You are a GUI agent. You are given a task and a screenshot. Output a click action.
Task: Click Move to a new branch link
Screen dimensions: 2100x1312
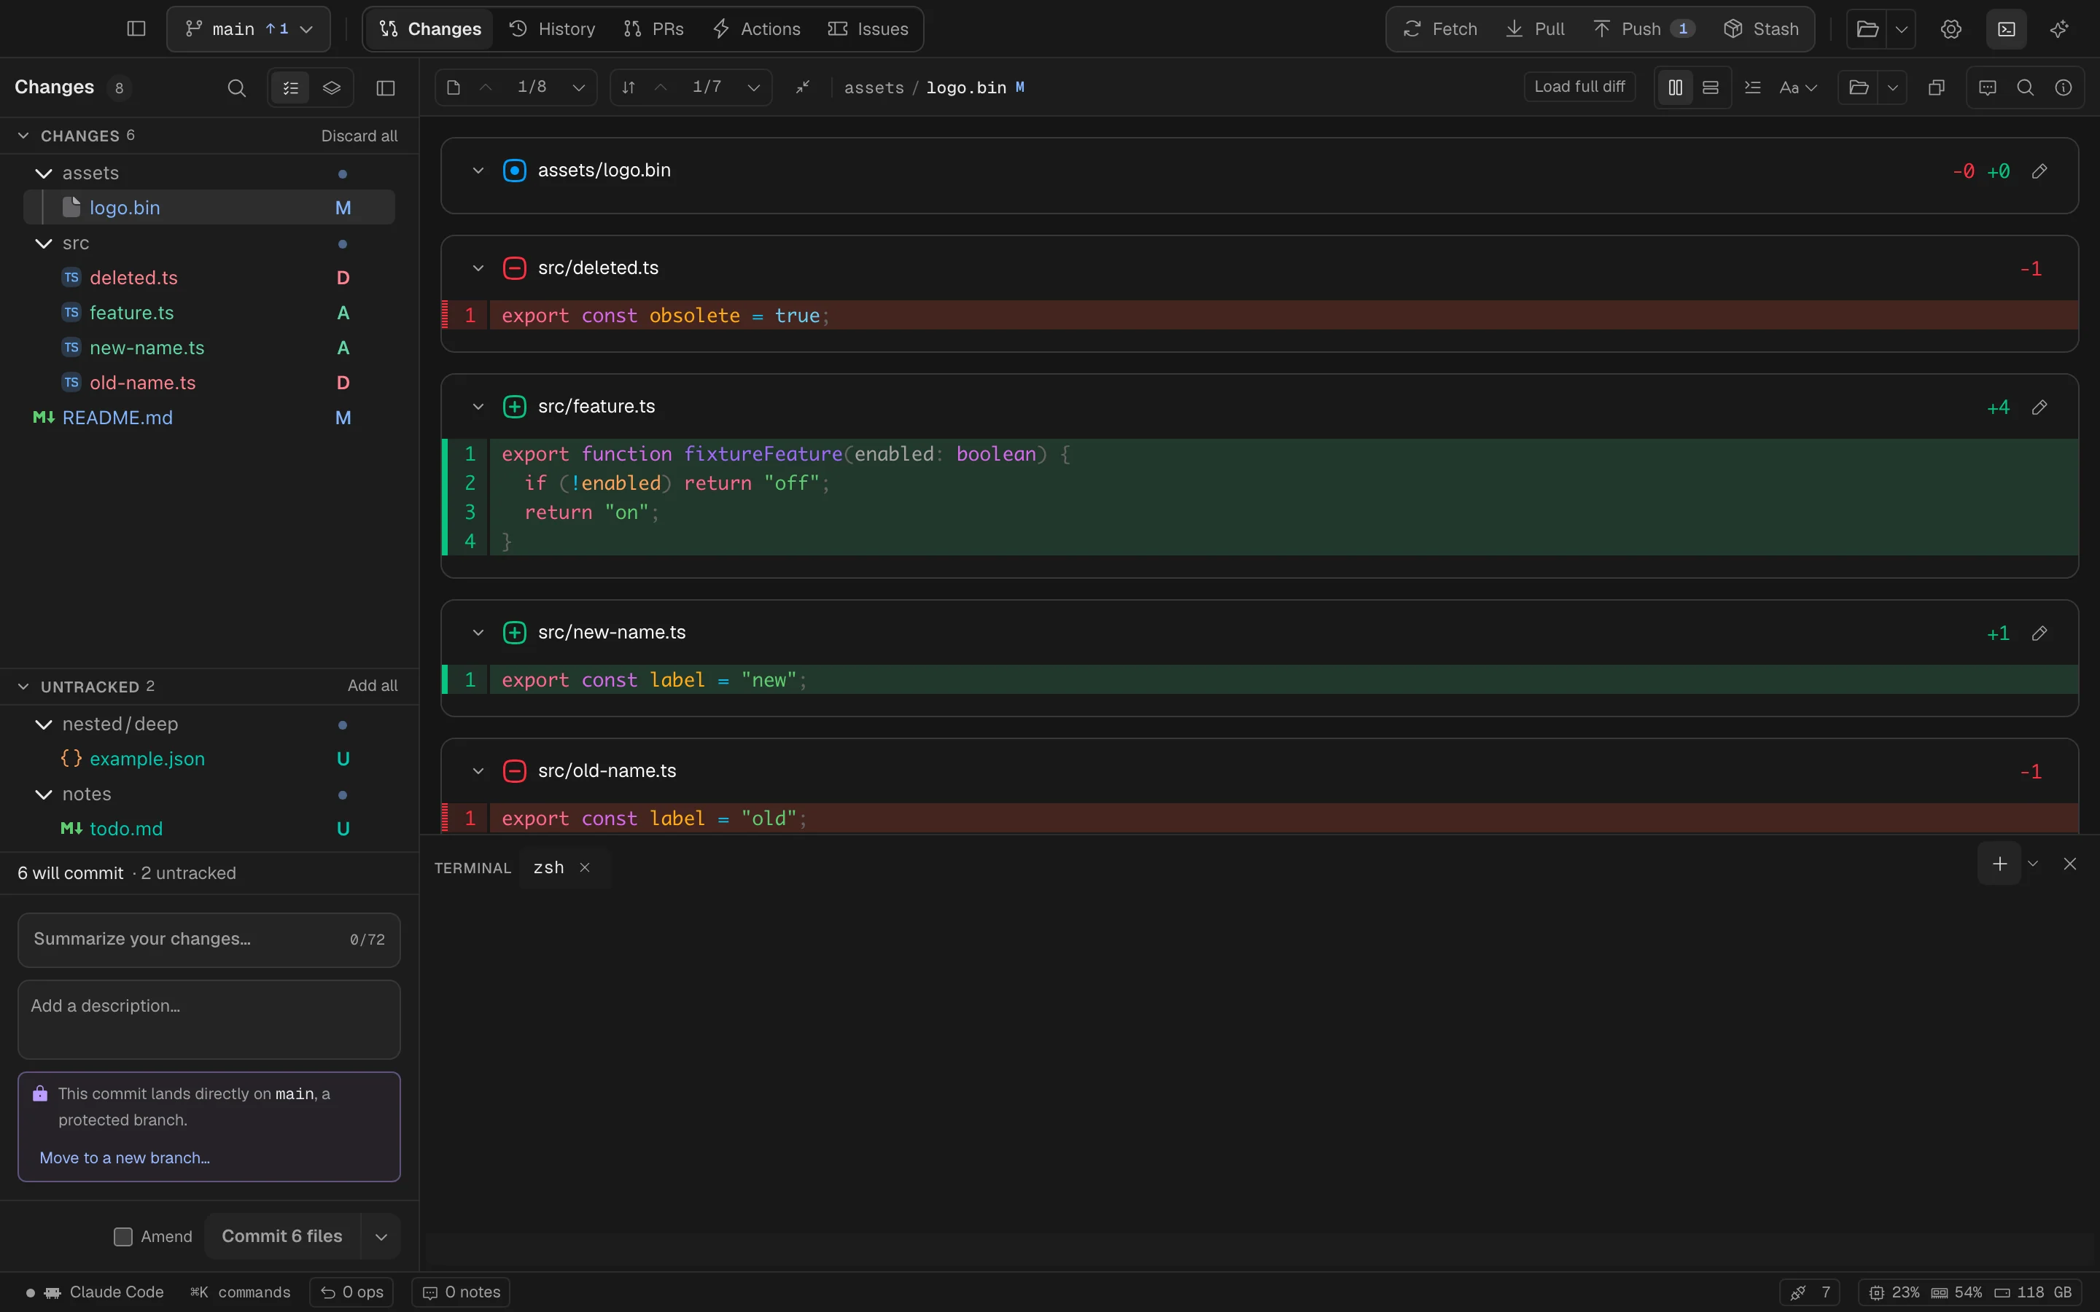pos(125,1157)
